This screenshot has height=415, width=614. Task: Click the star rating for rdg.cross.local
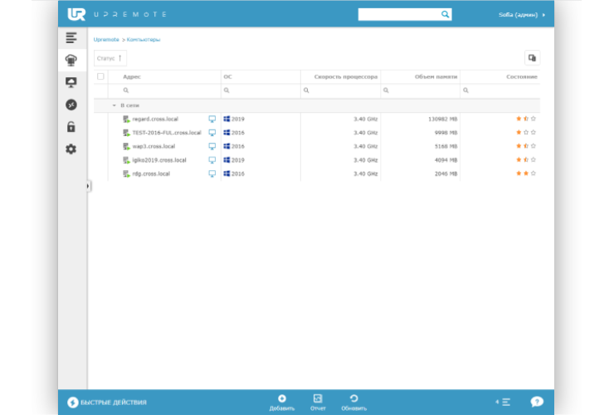pyautogui.click(x=525, y=173)
